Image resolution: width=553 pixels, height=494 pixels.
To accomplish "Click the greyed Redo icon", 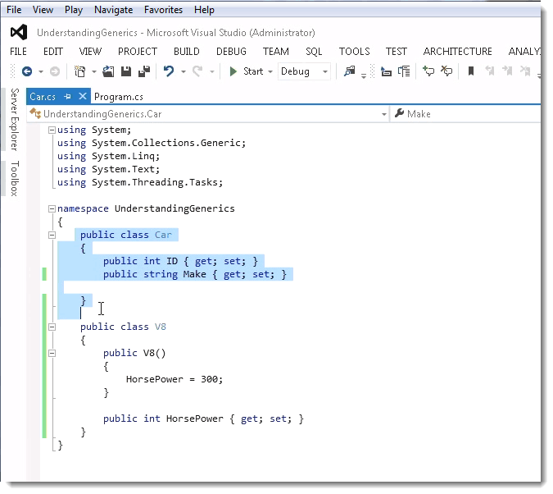I will [x=197, y=71].
